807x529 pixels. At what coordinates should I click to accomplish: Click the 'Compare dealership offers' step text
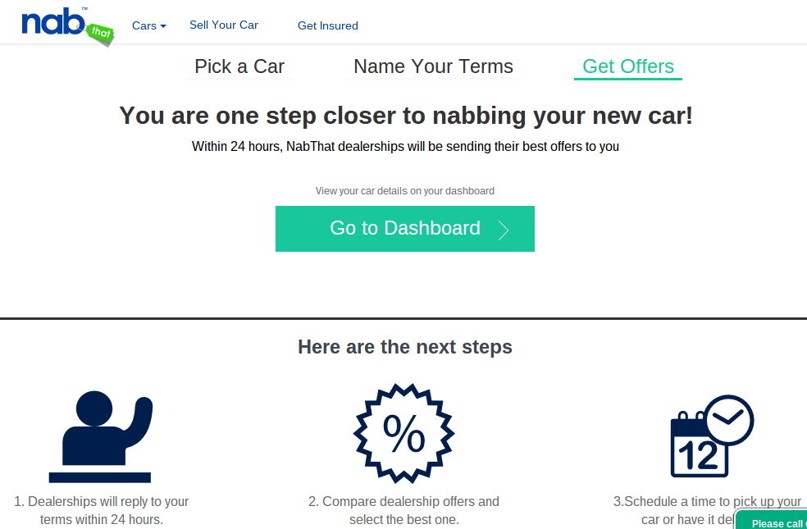(x=404, y=510)
